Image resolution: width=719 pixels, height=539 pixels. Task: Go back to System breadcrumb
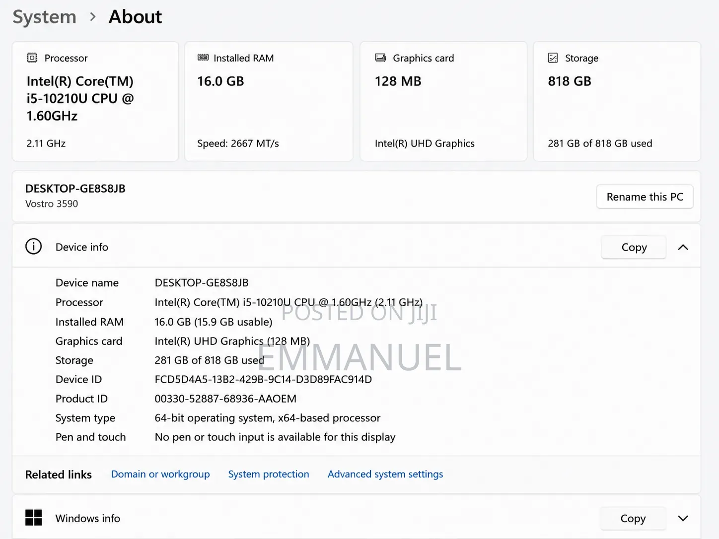(x=44, y=17)
